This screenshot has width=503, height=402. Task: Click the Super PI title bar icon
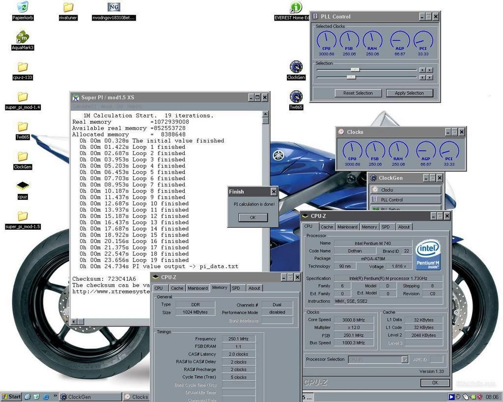(76, 98)
